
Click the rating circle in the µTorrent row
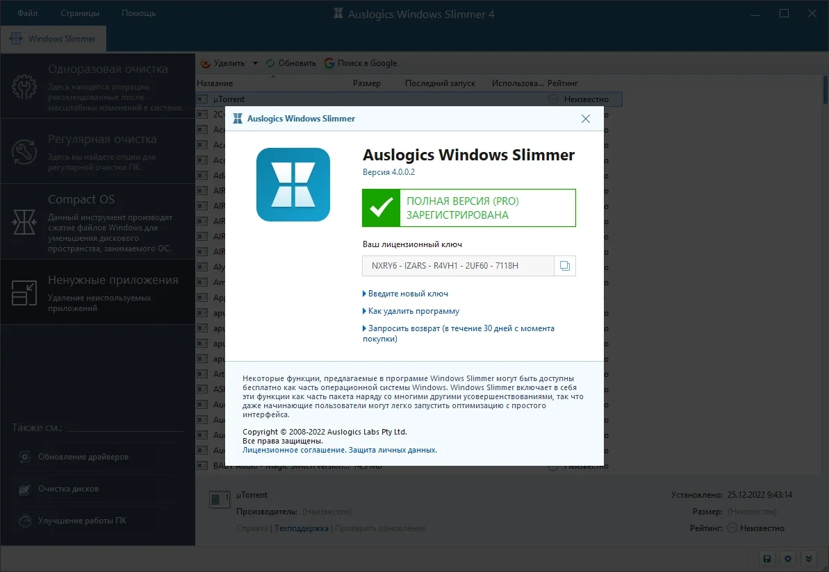[553, 99]
